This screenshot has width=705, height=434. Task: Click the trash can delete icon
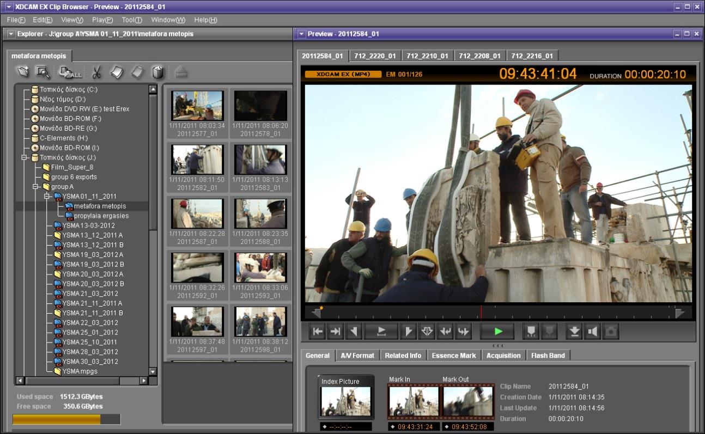tap(158, 72)
